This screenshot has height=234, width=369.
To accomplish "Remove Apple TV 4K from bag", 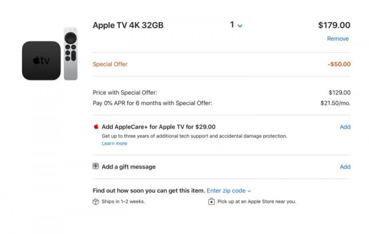I will [x=338, y=39].
